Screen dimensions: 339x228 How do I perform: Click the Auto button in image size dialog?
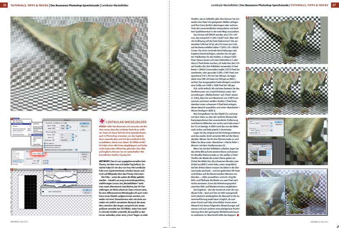point(84,130)
